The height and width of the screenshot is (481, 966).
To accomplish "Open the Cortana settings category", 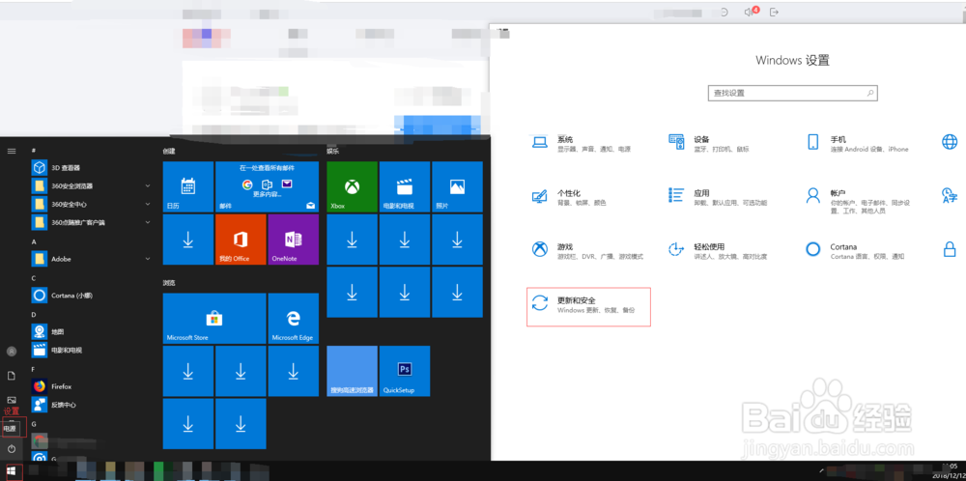I will [856, 251].
